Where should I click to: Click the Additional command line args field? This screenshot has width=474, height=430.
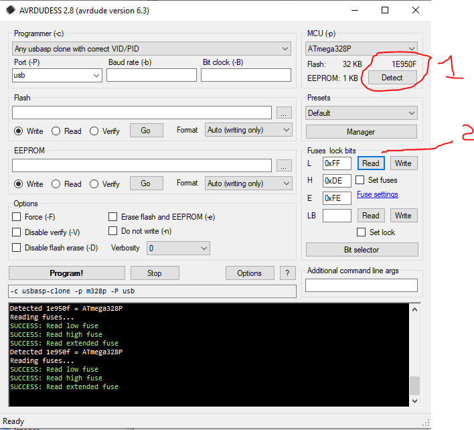(362, 285)
